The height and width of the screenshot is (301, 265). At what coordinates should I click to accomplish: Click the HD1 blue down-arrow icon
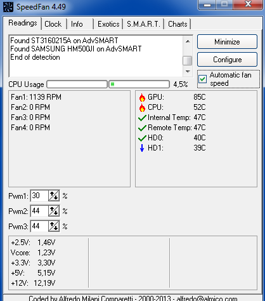point(142,148)
